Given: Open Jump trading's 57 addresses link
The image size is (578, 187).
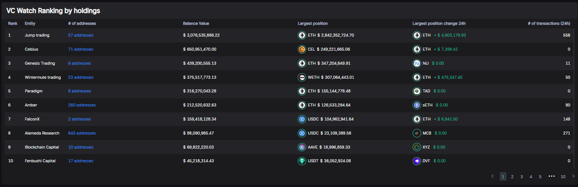Looking at the screenshot, I should tap(80, 35).
